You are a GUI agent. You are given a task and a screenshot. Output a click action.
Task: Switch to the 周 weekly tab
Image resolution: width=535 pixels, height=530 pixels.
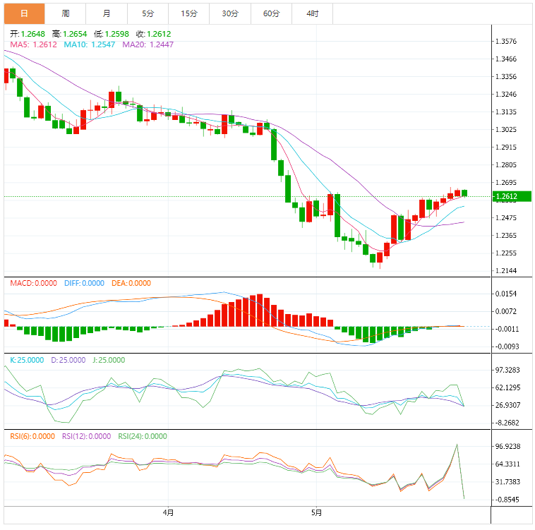coord(65,13)
